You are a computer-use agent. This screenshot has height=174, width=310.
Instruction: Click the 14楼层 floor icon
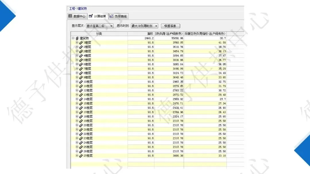(81, 99)
